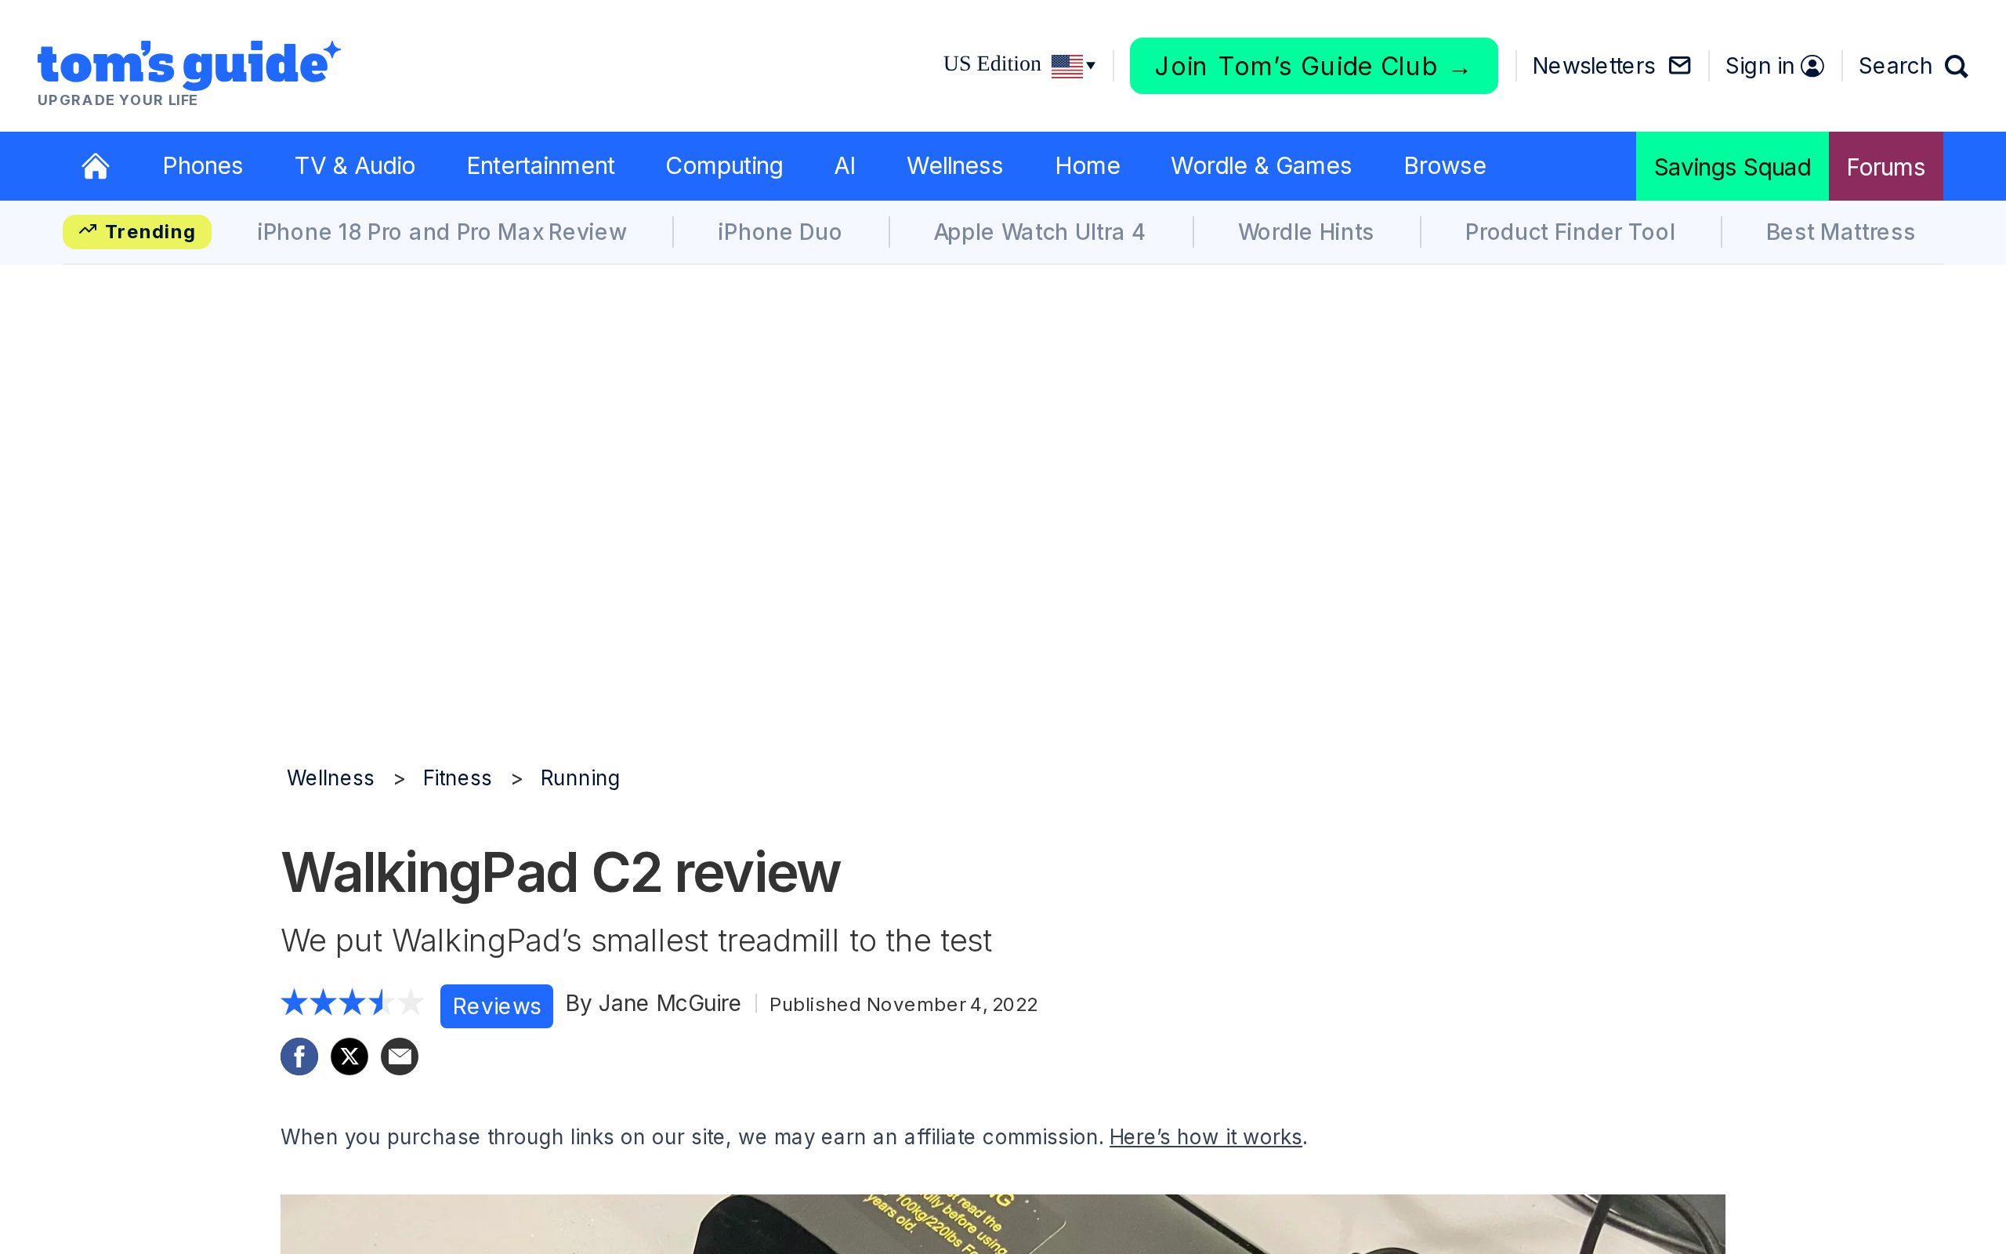Open the US Edition dropdown arrow
Image resolution: width=2006 pixels, height=1254 pixels.
click(1091, 66)
